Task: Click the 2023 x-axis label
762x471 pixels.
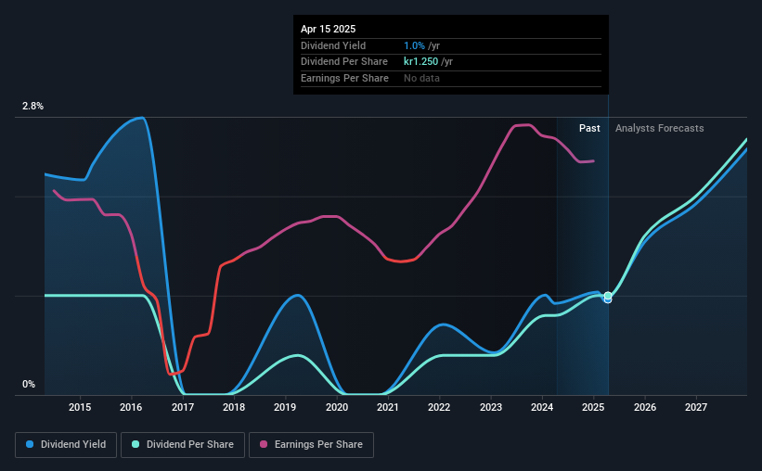Action: [491, 407]
